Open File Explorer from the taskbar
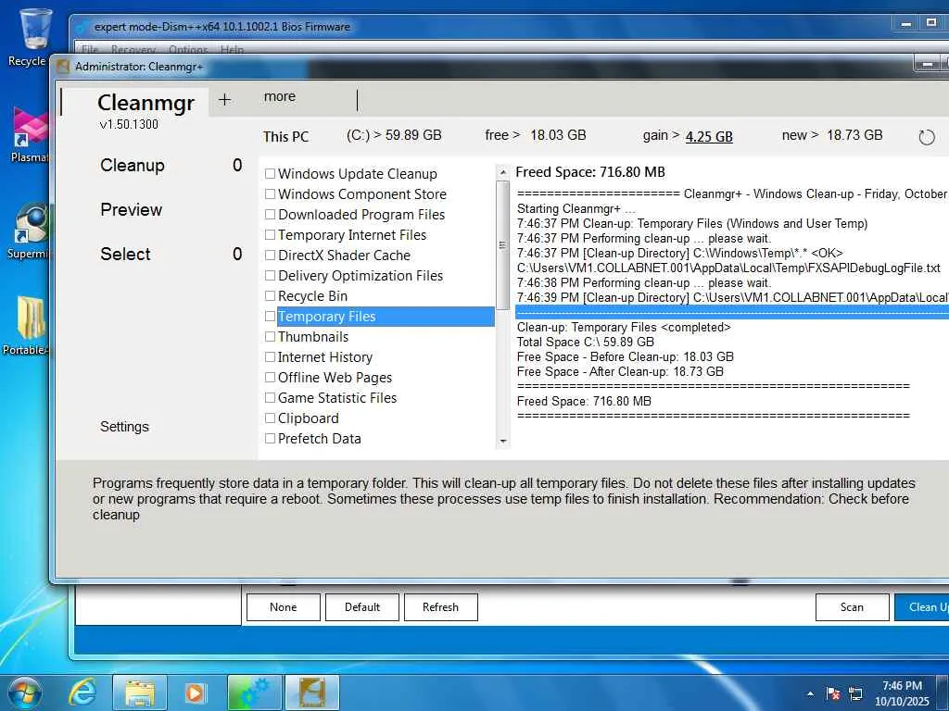949x711 pixels. (140, 692)
